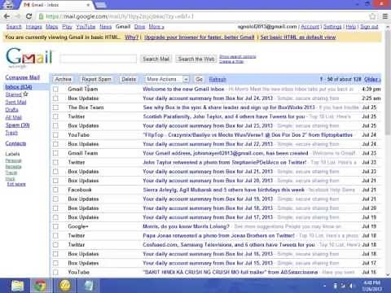Open the Inbox folder link
The height and width of the screenshot is (293, 391).
pyautogui.click(x=19, y=87)
